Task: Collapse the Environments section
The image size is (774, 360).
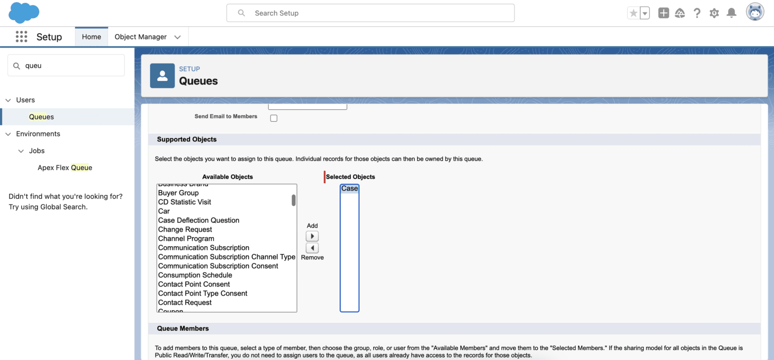Action: click(8, 133)
